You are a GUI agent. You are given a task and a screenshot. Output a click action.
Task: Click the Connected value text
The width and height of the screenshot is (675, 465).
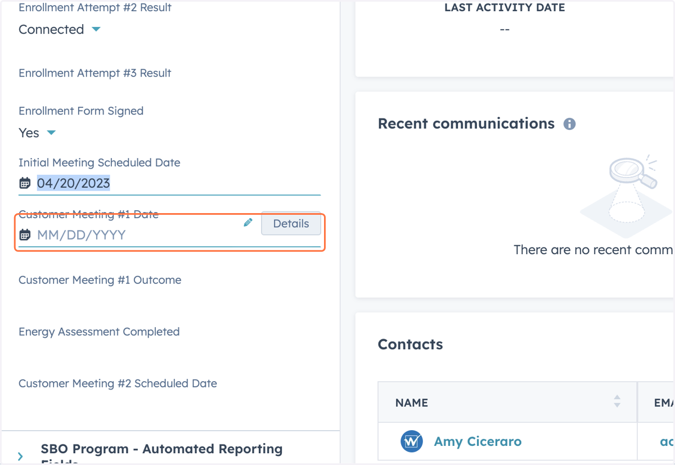pos(51,29)
